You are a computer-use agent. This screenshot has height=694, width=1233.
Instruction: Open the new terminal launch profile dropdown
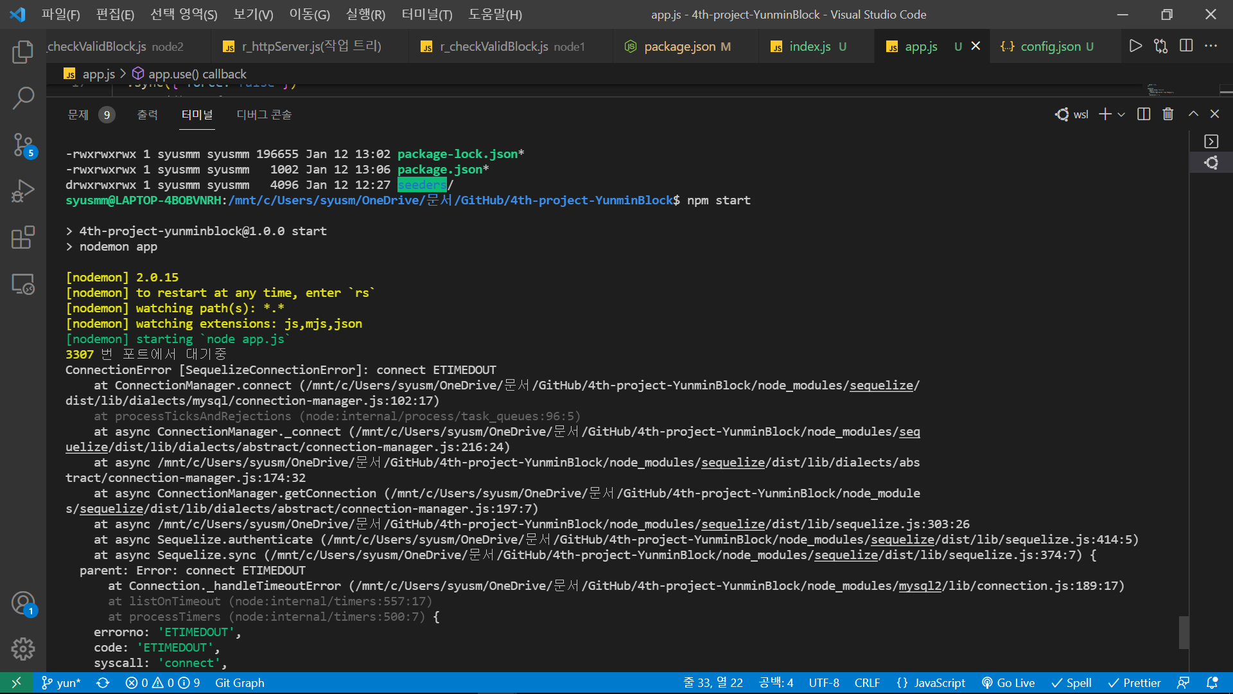pyautogui.click(x=1121, y=114)
